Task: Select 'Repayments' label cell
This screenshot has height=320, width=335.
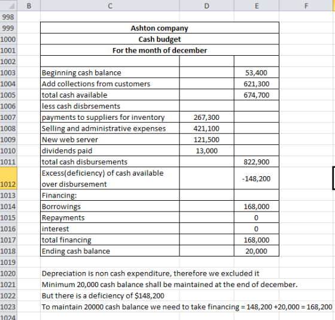Action: click(110, 218)
